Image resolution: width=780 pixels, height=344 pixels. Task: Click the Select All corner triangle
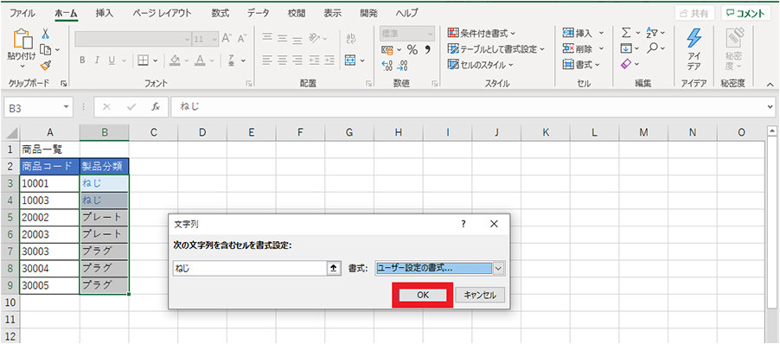pos(12,133)
